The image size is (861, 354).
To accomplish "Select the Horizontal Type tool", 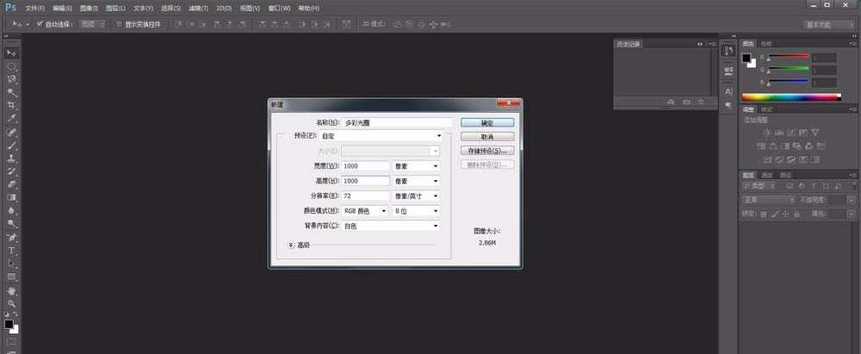I will (x=12, y=251).
